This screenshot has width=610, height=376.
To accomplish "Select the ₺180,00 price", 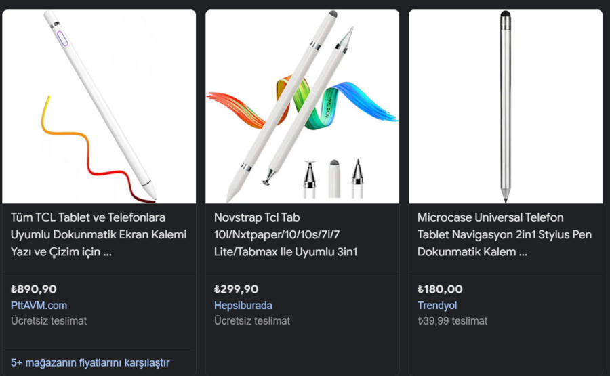I will coord(440,289).
